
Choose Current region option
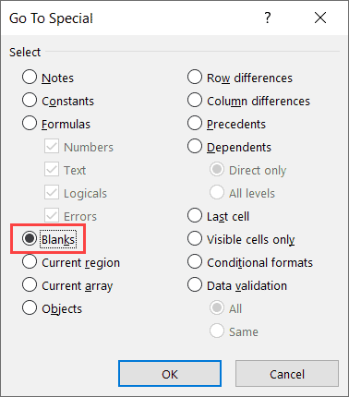click(30, 261)
